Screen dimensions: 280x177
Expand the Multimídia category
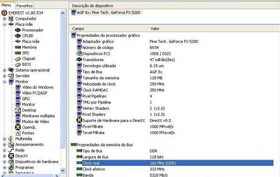click(x=5, y=139)
